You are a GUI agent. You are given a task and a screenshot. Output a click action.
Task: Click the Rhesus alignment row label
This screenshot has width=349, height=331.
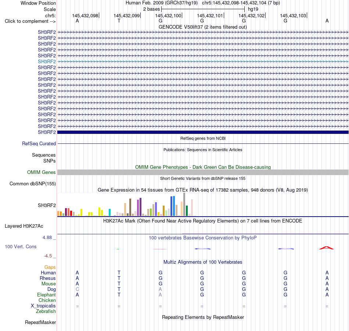(48, 278)
